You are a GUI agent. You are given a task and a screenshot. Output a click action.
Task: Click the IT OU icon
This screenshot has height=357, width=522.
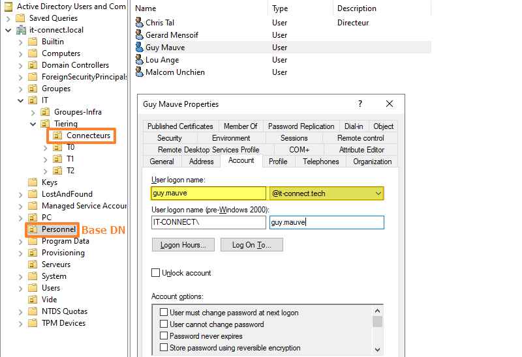pyautogui.click(x=33, y=100)
